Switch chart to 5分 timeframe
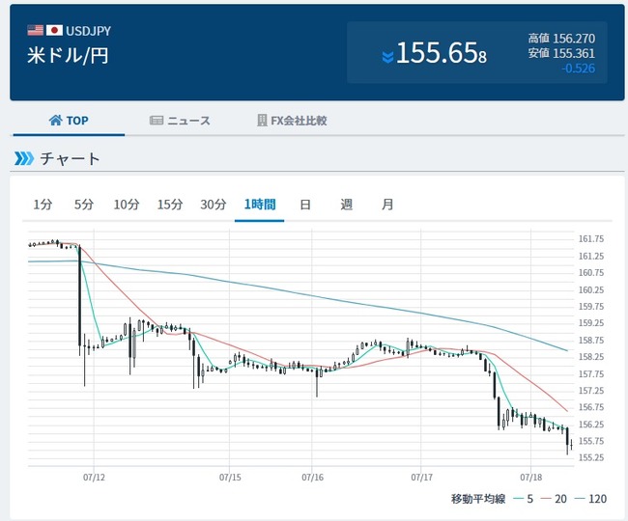Screen dimensions: 628x521 click(84, 205)
